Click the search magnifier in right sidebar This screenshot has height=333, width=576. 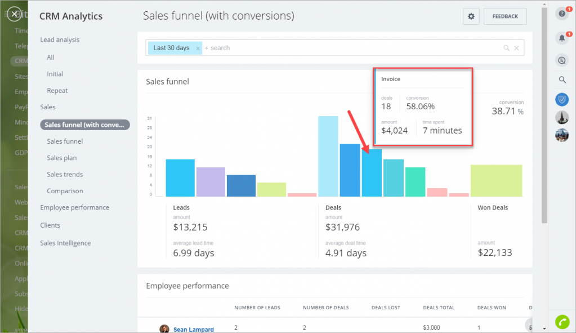pyautogui.click(x=562, y=80)
